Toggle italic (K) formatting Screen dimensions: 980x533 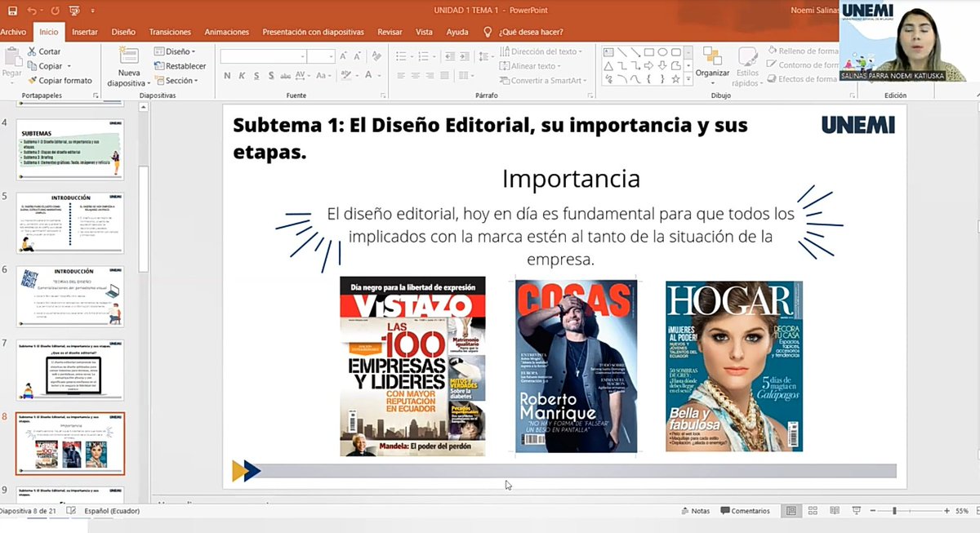coord(242,76)
